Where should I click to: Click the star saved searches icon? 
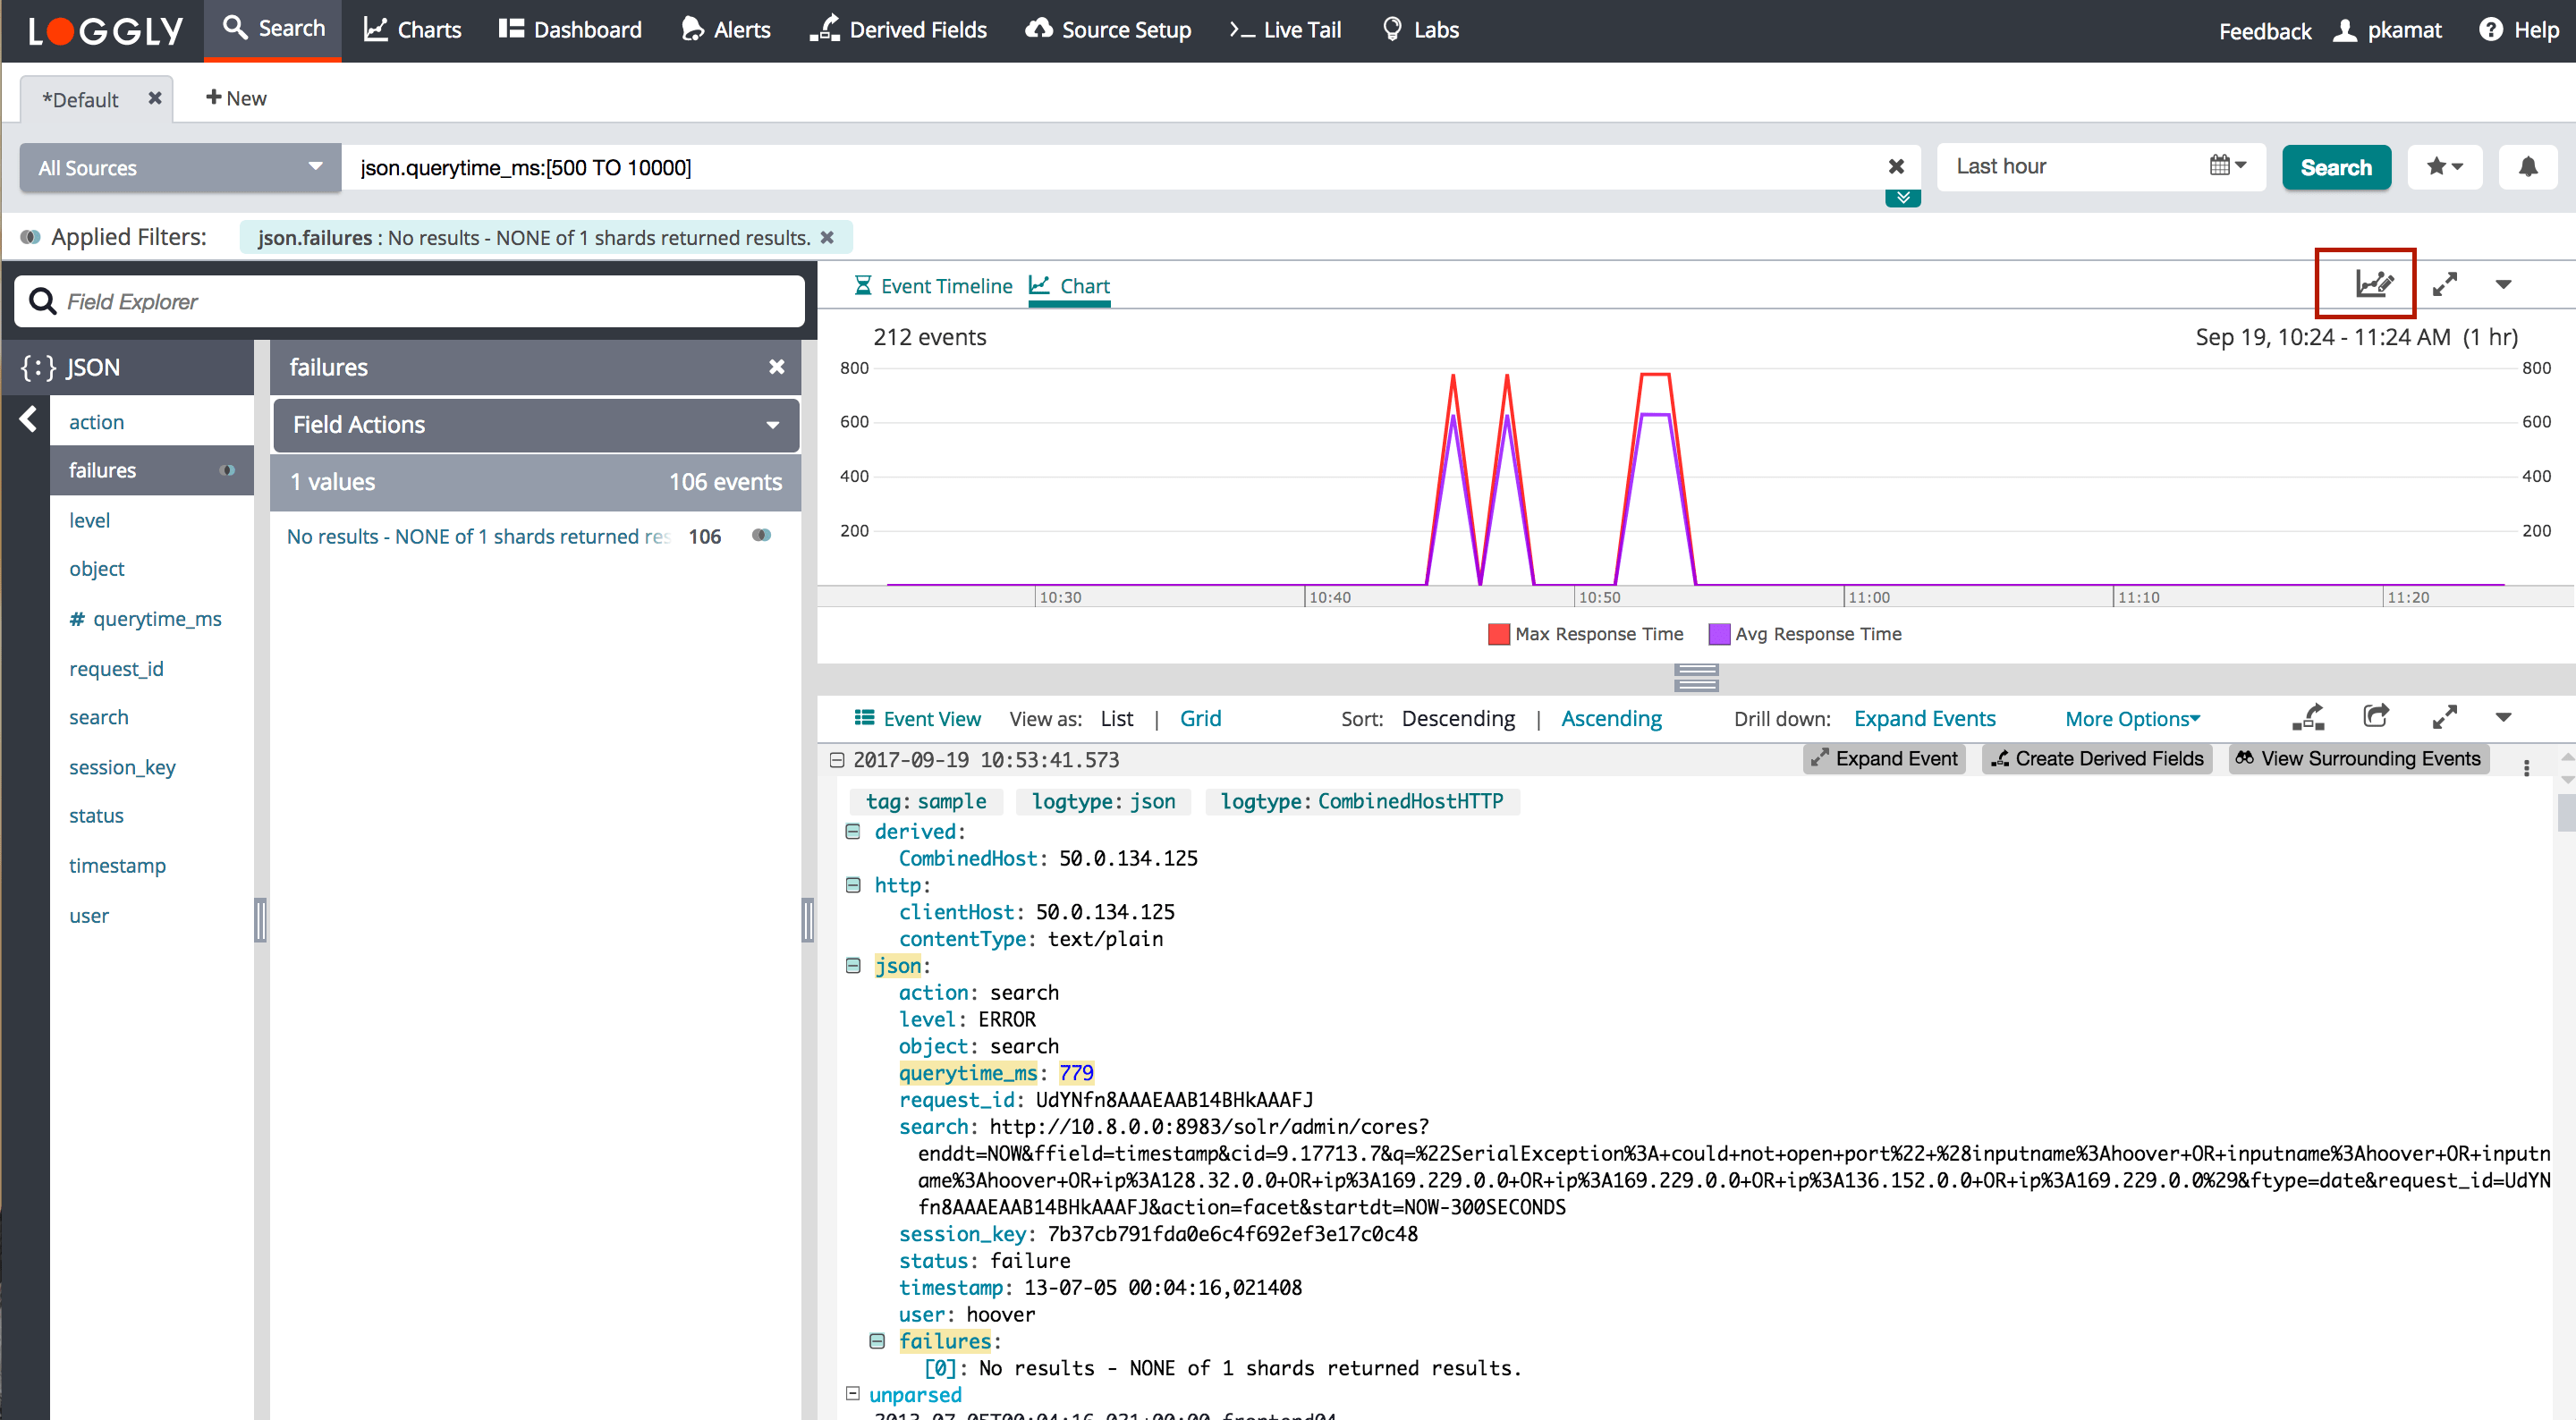(2444, 167)
